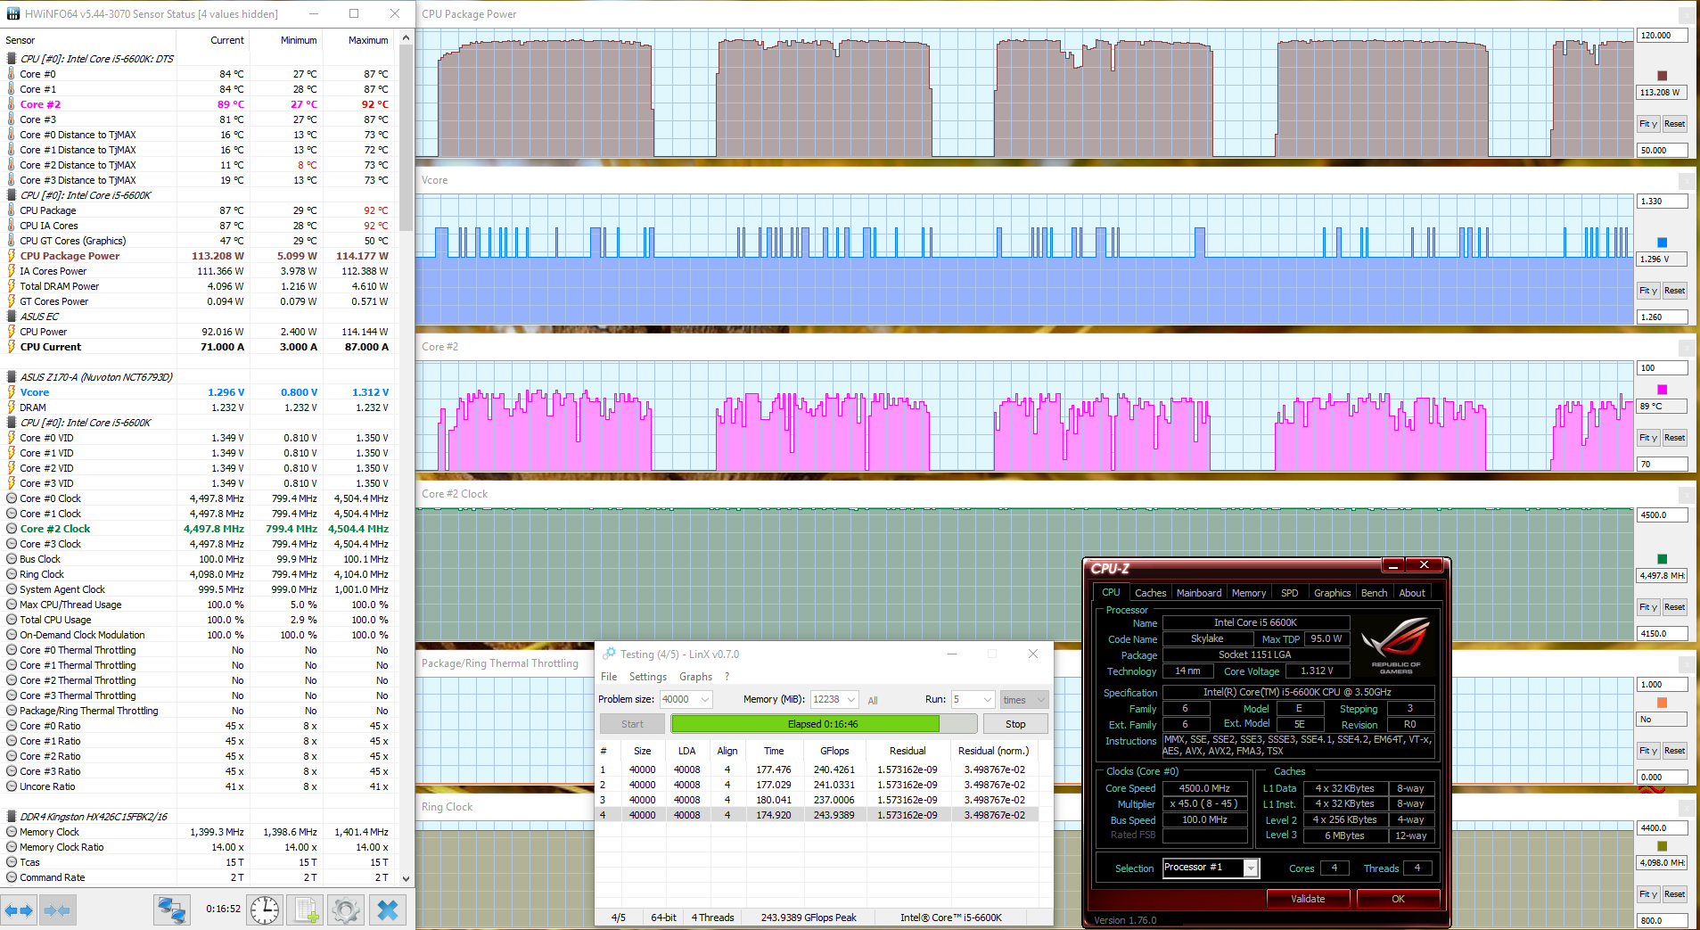
Task: Click the Maximum column header in HWiNFO
Action: click(368, 40)
